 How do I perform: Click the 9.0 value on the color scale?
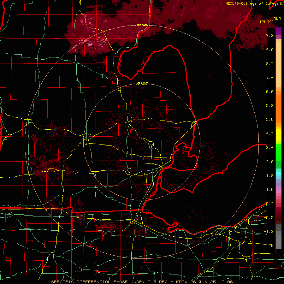[270, 50]
